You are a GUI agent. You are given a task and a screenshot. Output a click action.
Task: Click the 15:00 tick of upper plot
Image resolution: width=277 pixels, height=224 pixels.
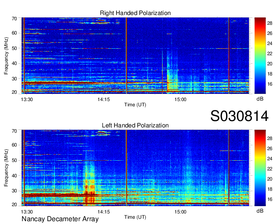tap(180, 99)
